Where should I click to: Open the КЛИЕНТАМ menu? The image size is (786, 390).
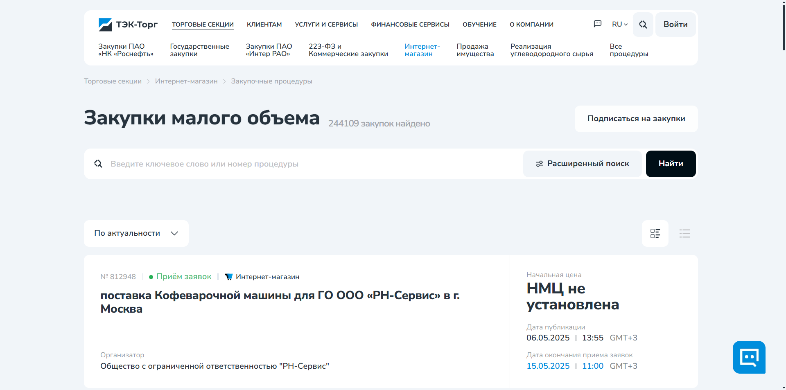(x=264, y=25)
